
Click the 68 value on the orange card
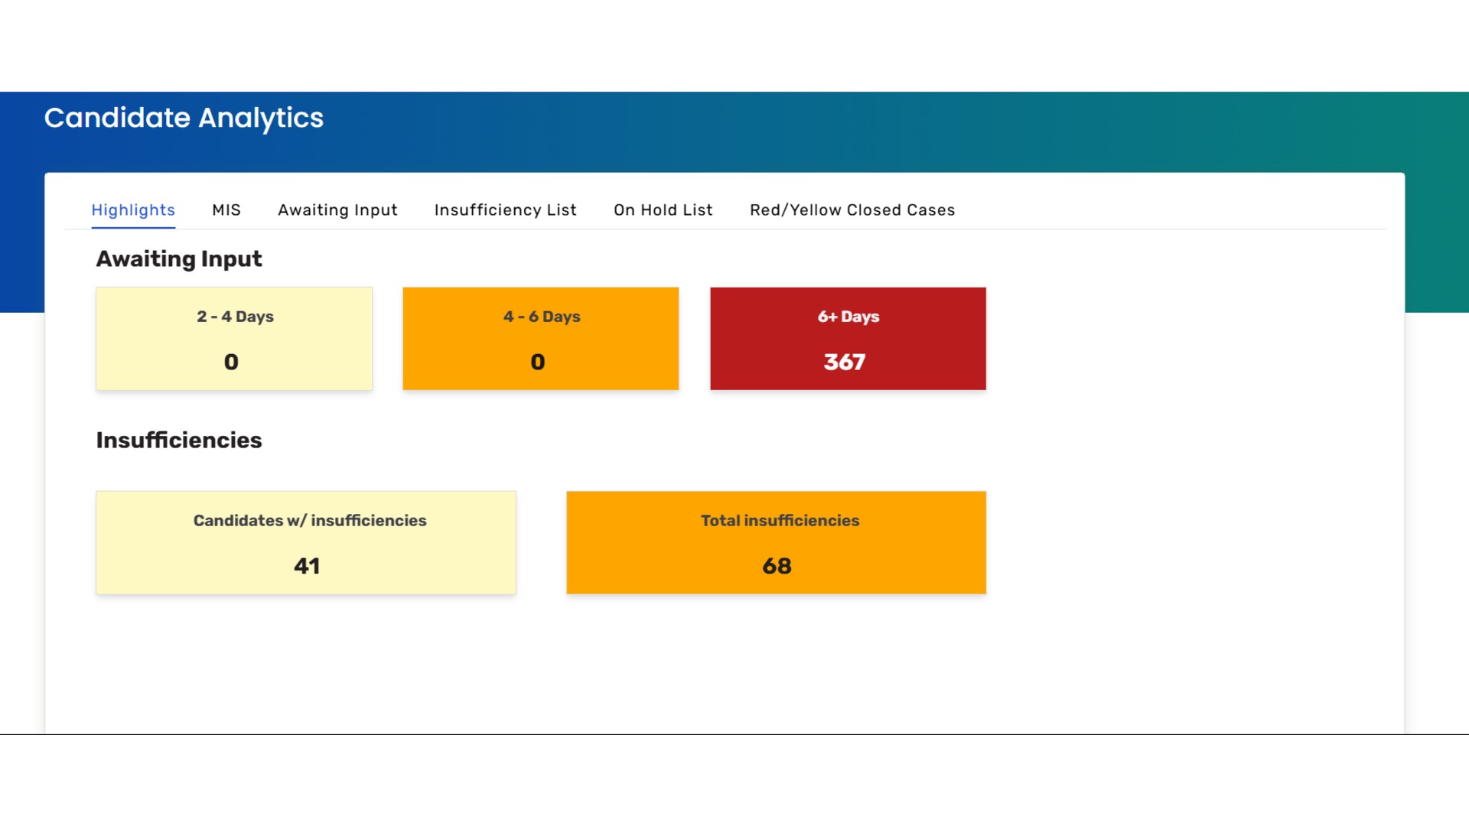pos(776,566)
